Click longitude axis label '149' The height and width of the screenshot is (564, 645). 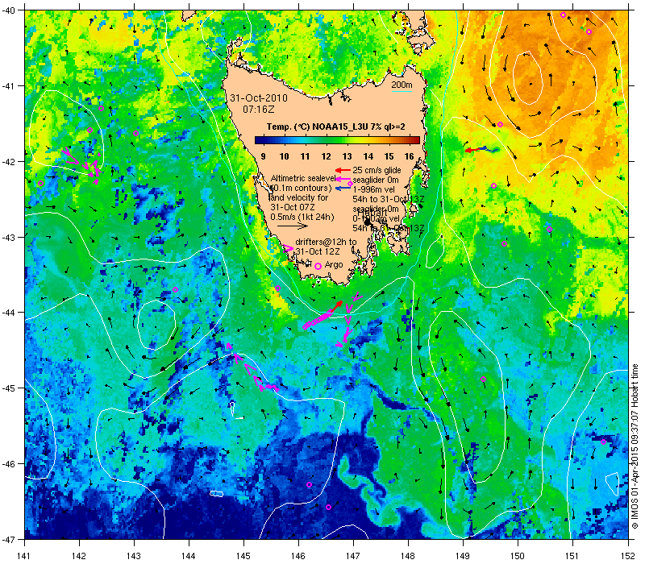(x=463, y=556)
